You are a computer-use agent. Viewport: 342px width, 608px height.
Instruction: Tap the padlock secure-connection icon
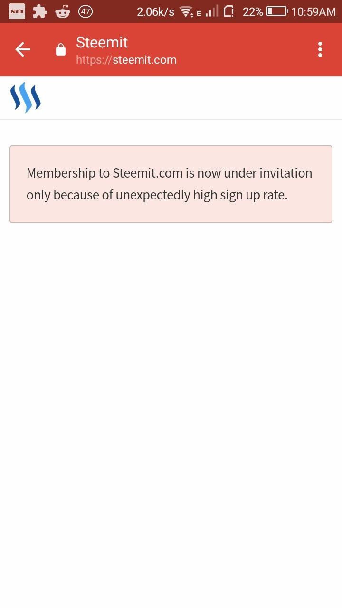click(61, 50)
